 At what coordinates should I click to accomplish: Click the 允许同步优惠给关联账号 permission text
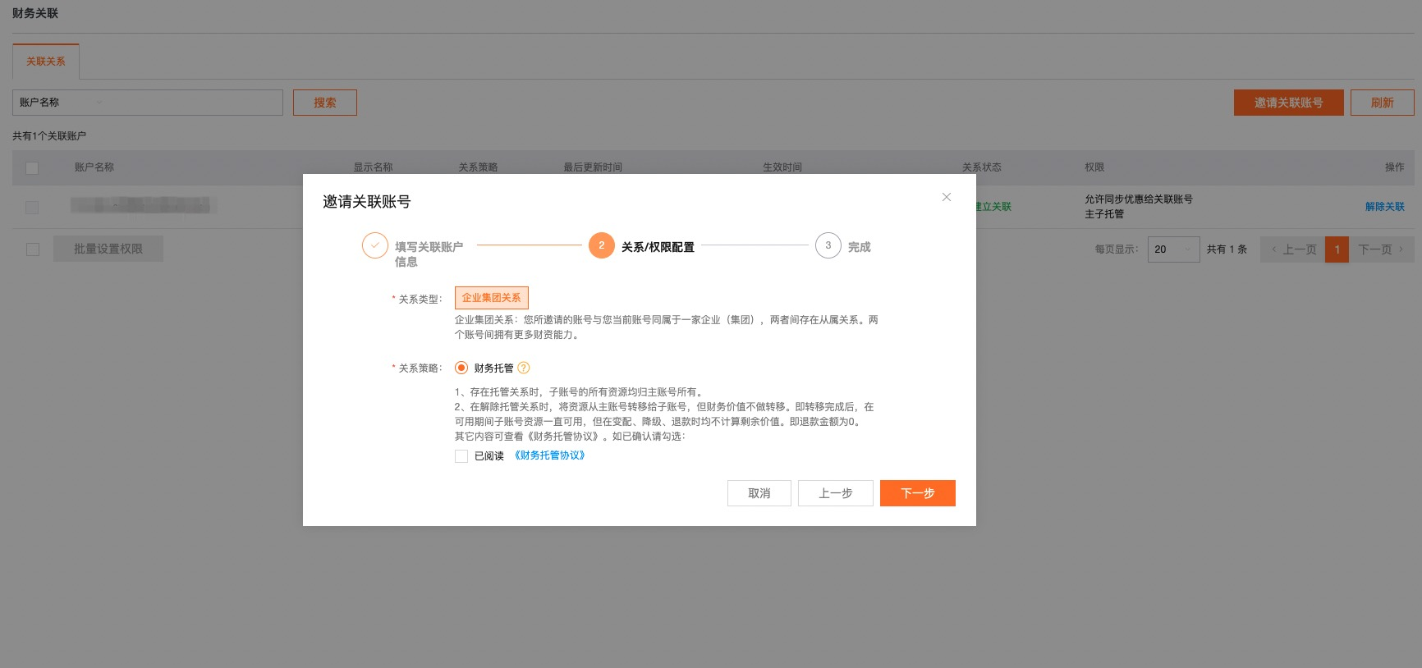click(1139, 199)
